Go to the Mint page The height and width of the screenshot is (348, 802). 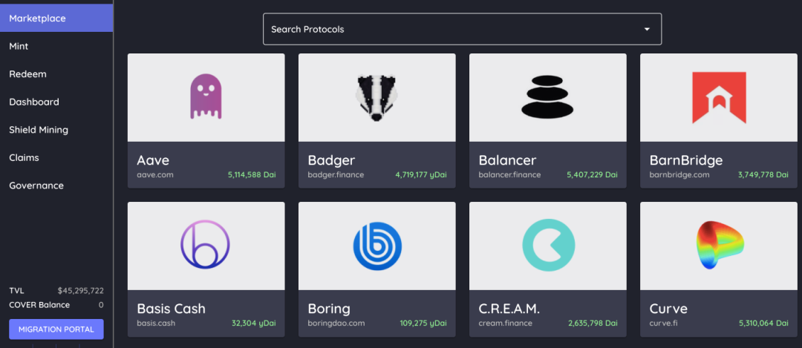tap(19, 46)
